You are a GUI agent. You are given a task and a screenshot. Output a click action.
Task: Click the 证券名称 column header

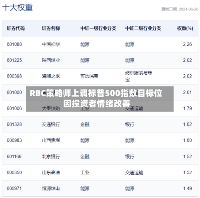pyautogui.click(x=51, y=28)
